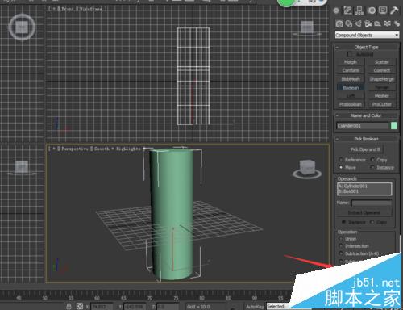The width and height of the screenshot is (403, 310).
Task: Open the Display command panel tab
Action: click(383, 10)
